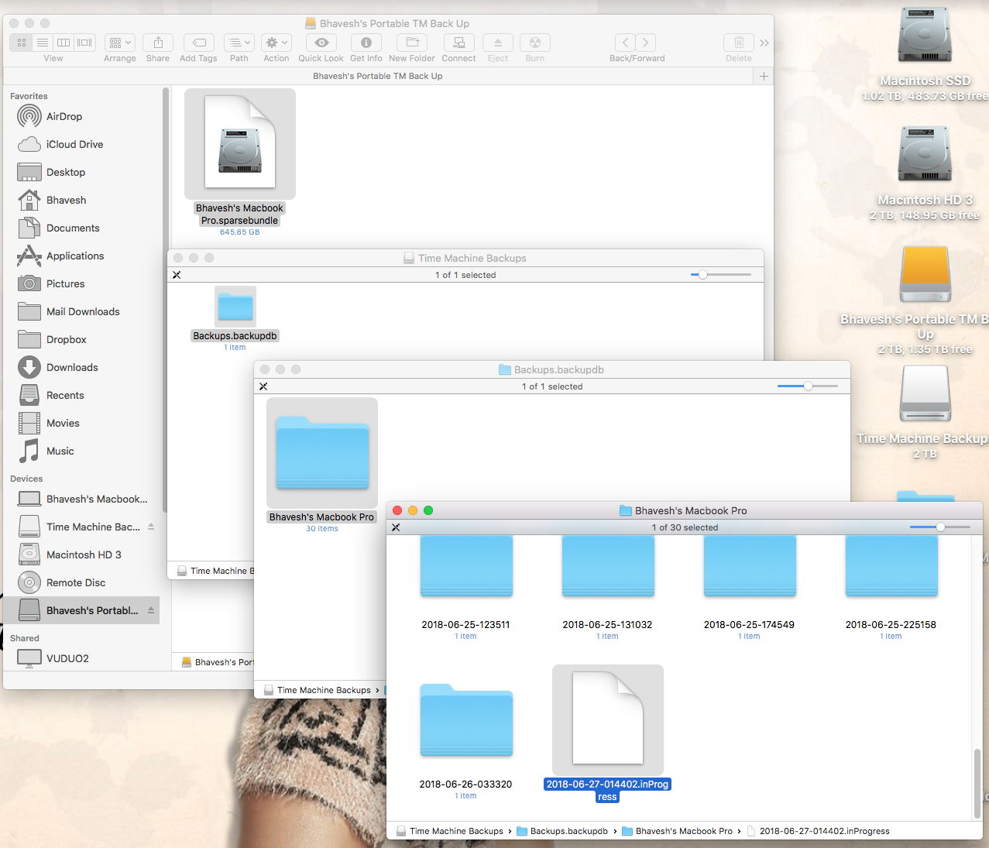Select Documents in the sidebar
Viewport: 989px width, 848px height.
coord(83,228)
